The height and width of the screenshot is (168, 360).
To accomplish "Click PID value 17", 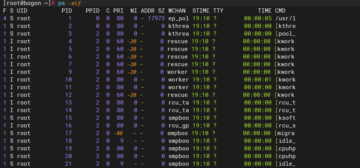I will click(68, 133).
